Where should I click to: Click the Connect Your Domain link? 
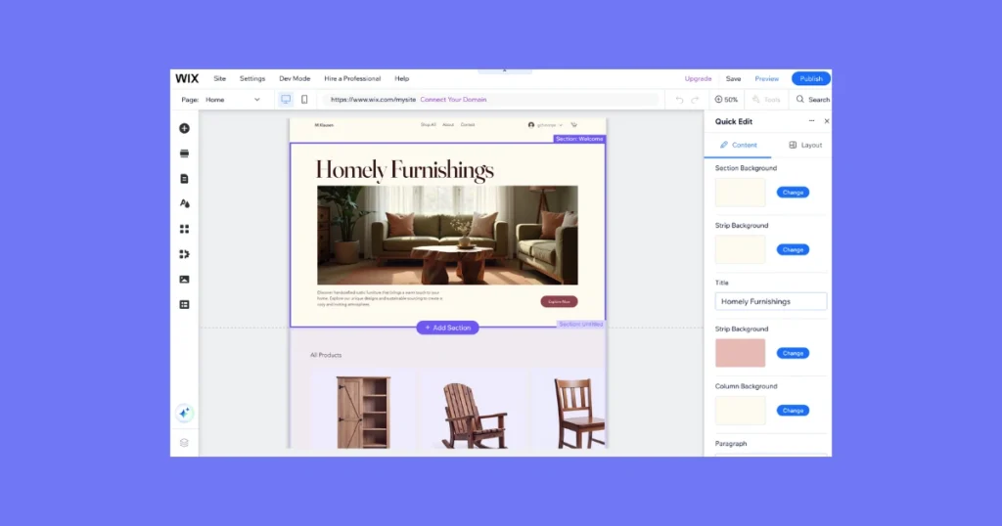pos(453,100)
